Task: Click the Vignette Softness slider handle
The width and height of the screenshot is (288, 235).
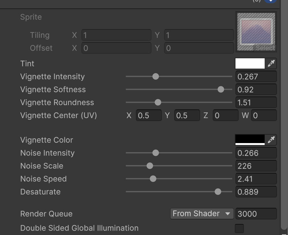Action: pyautogui.click(x=221, y=89)
